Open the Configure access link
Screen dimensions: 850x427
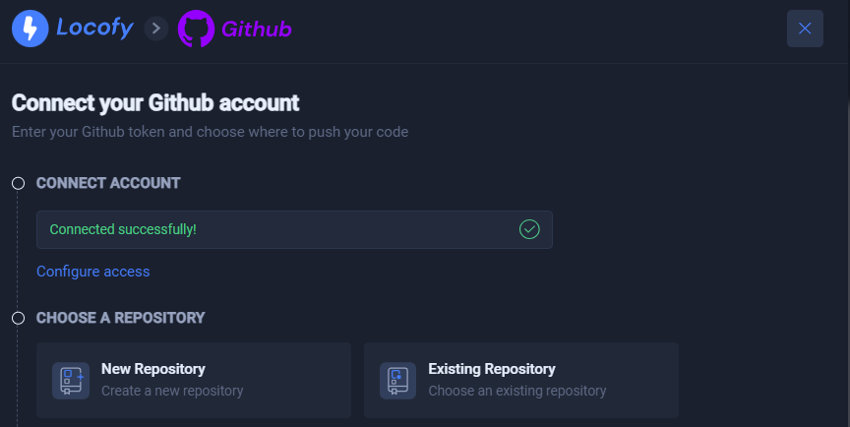(93, 272)
